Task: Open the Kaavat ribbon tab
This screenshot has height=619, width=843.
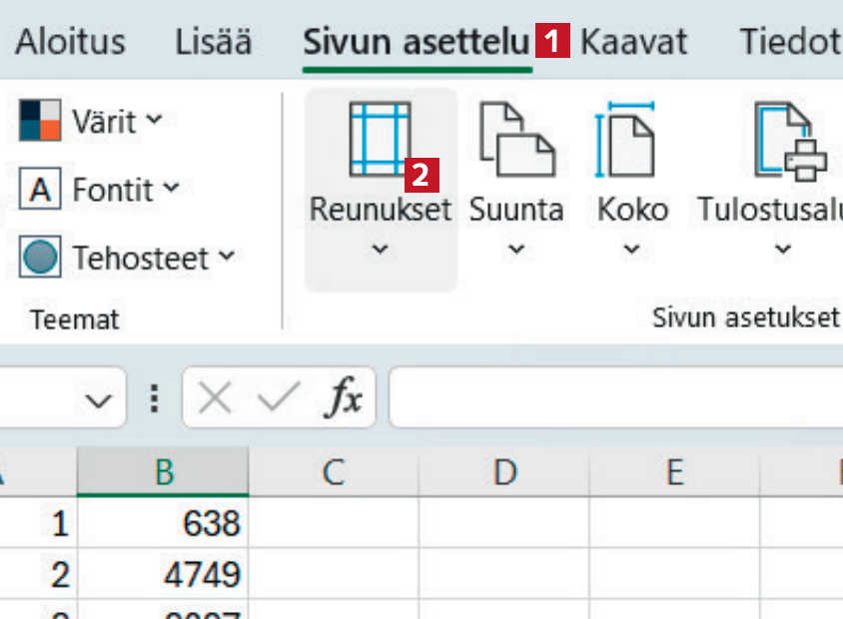Action: (633, 43)
